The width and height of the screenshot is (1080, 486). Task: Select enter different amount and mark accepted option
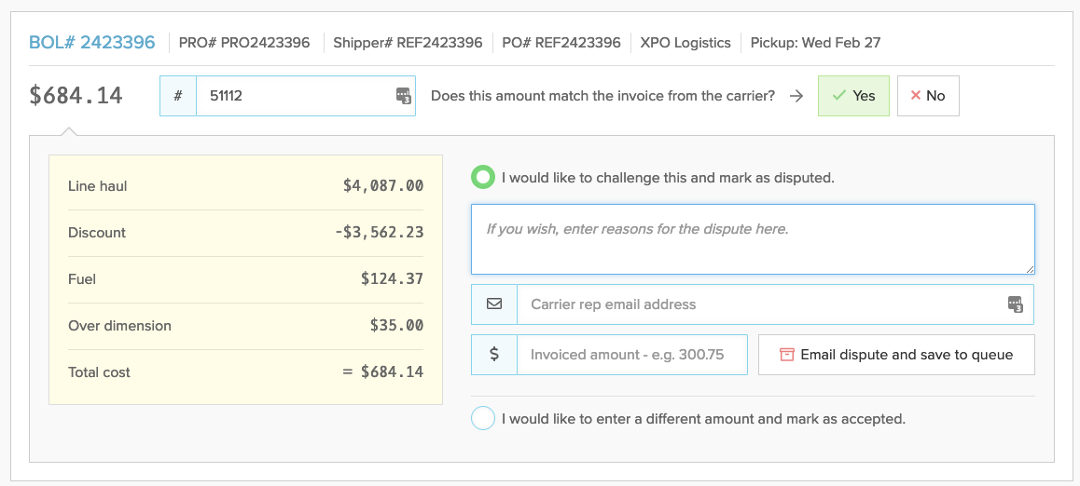pyautogui.click(x=483, y=418)
